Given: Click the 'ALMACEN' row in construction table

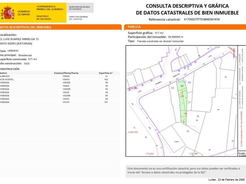Looking at the screenshot, I should pyautogui.click(x=60, y=76).
